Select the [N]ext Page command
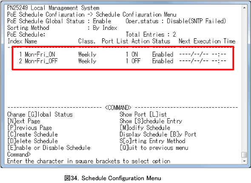The image size is (251, 183). click(x=24, y=121)
